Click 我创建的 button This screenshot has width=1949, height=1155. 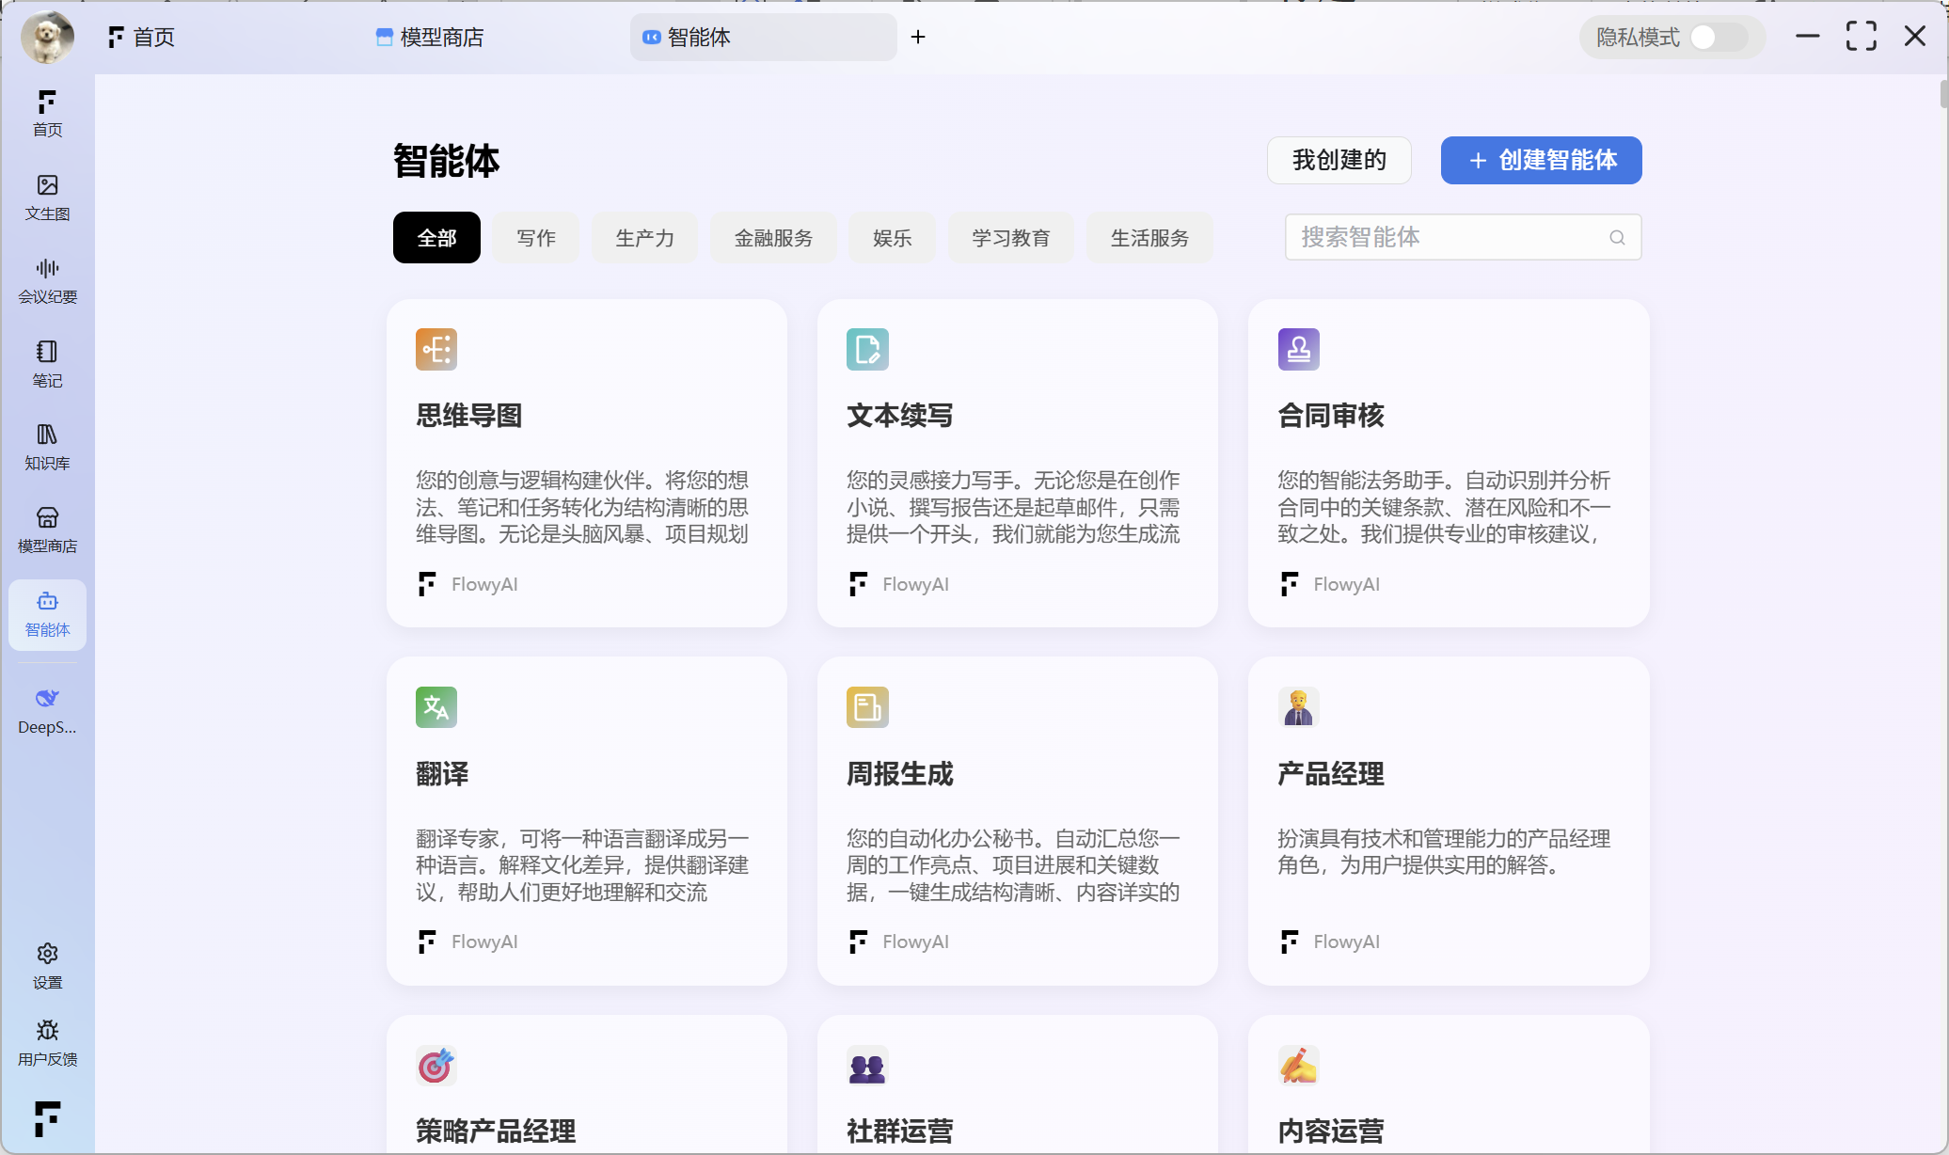[1339, 160]
